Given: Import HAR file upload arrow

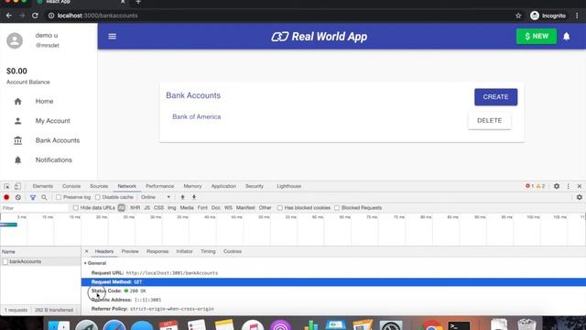Looking at the screenshot, I should (183, 197).
